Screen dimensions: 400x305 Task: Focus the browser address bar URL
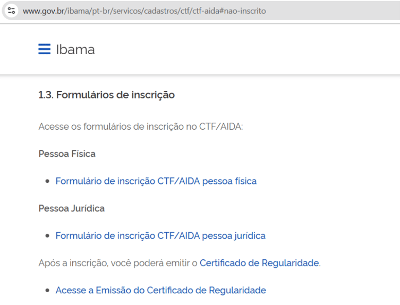click(x=159, y=11)
